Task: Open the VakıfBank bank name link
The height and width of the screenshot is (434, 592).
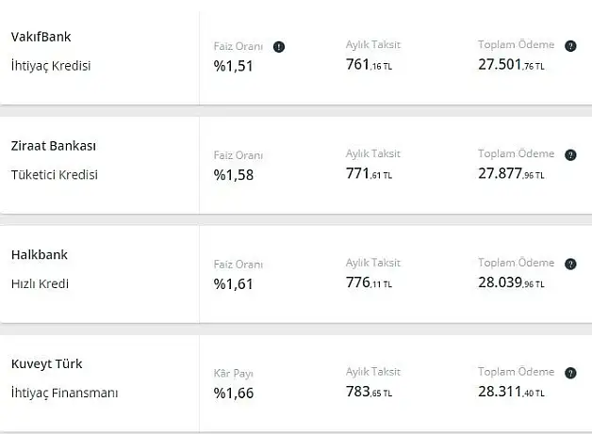Action: pos(41,37)
